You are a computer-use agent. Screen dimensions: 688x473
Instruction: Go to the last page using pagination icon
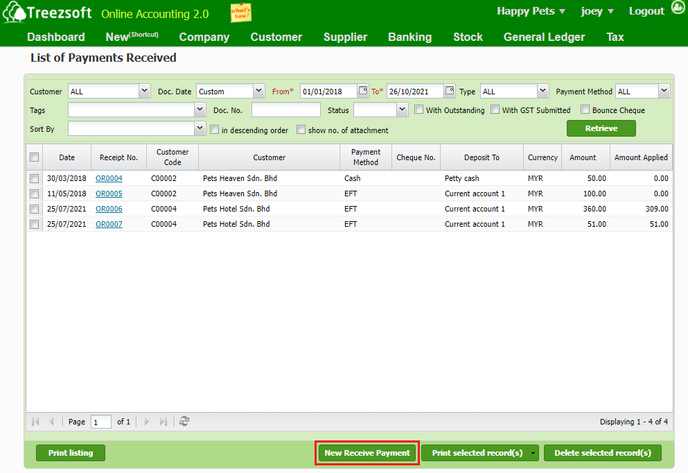click(161, 421)
